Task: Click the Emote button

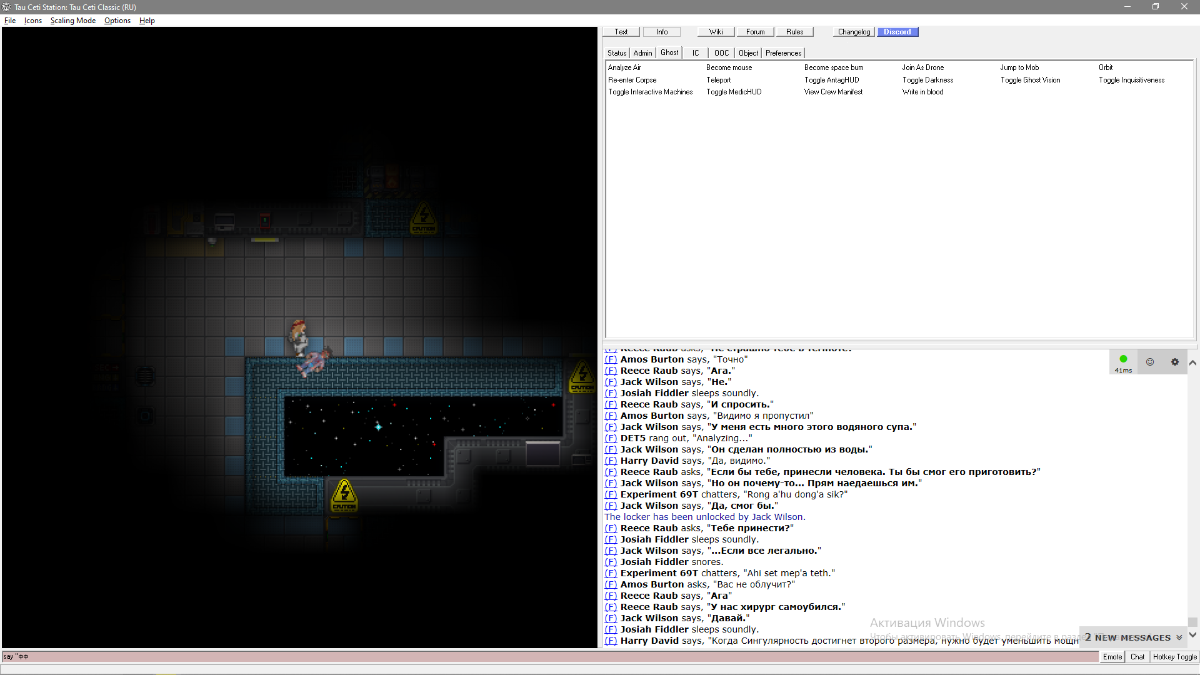Action: coord(1112,657)
